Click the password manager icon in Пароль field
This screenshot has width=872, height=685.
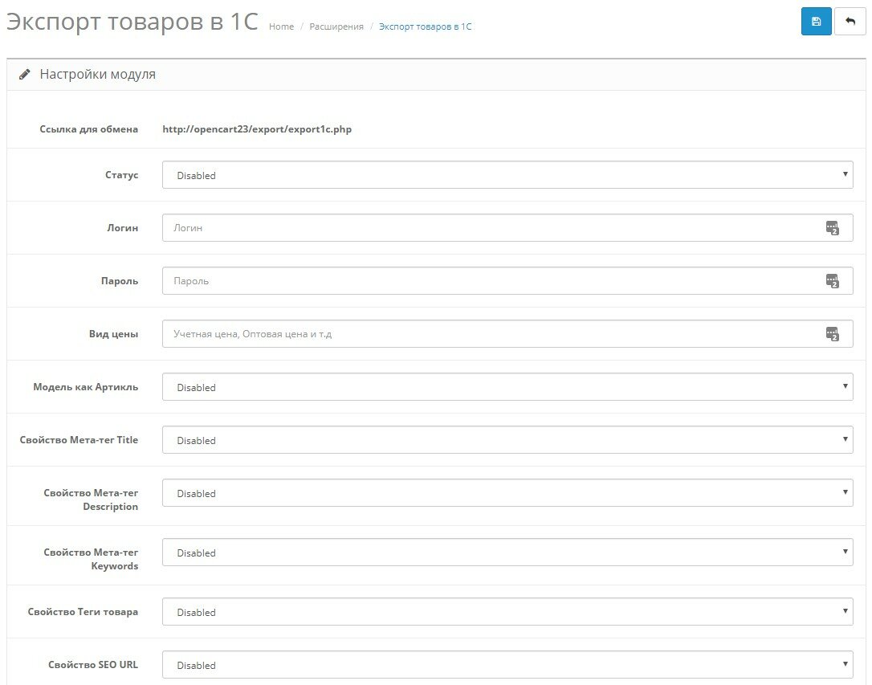[x=832, y=281]
